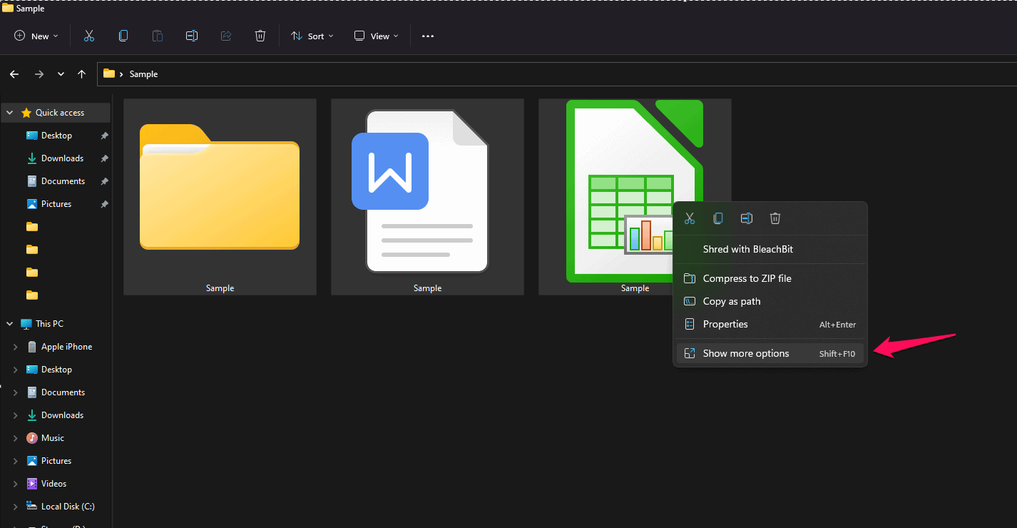Click the See more ellipsis button
The width and height of the screenshot is (1017, 528).
coord(428,36)
